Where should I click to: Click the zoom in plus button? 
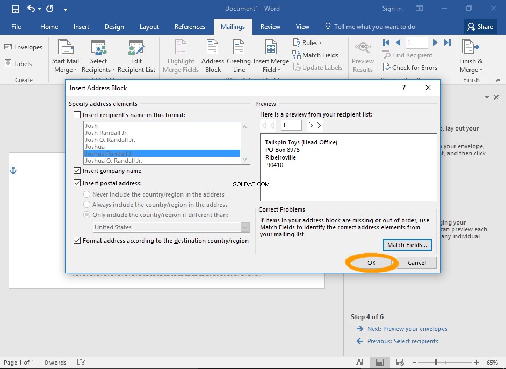coord(476,363)
